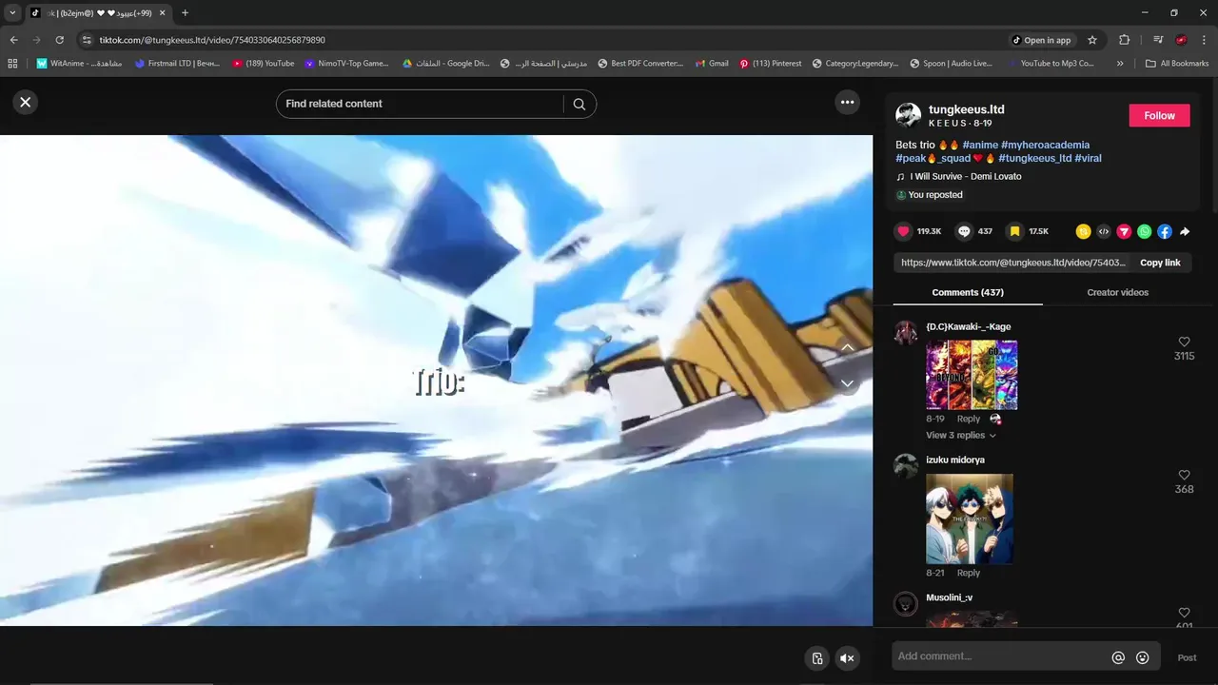The width and height of the screenshot is (1218, 685).
Task: Insert mention with @ icon
Action: [1118, 657]
